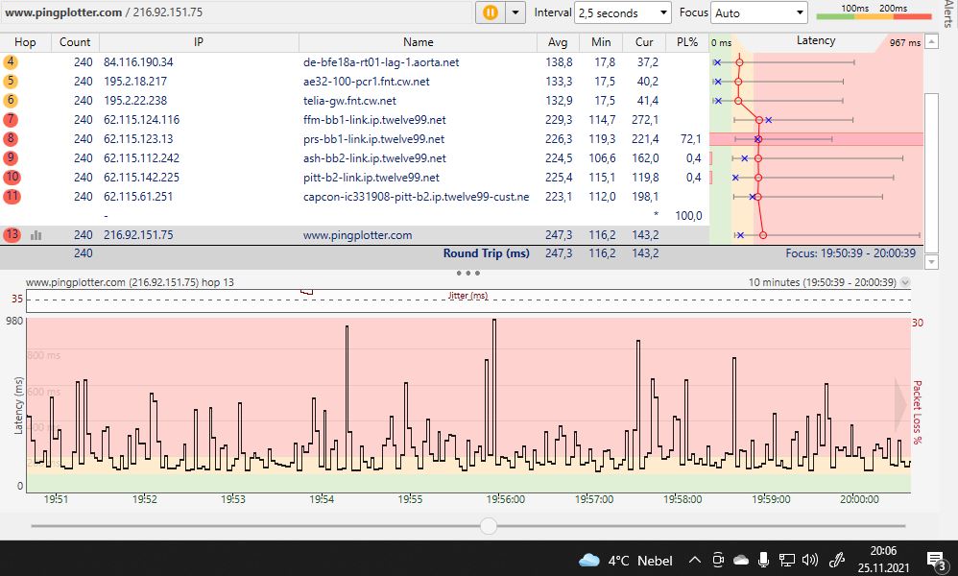Select the www.pingplotter.com hop 13 name

357,235
